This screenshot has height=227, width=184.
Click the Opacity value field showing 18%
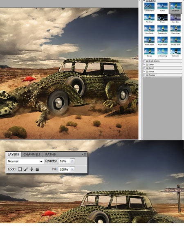[x=64, y=161]
